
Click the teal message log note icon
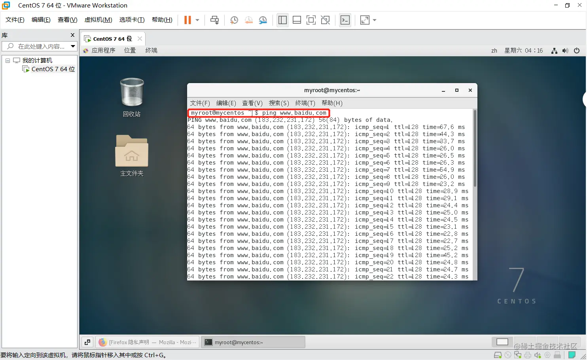[x=572, y=355]
